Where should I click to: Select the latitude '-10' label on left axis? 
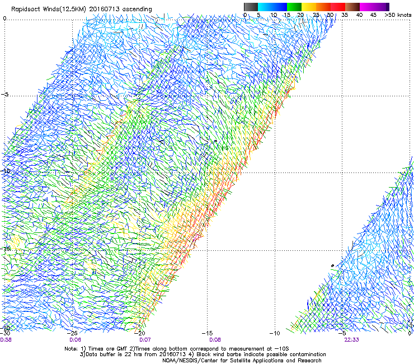(5, 171)
